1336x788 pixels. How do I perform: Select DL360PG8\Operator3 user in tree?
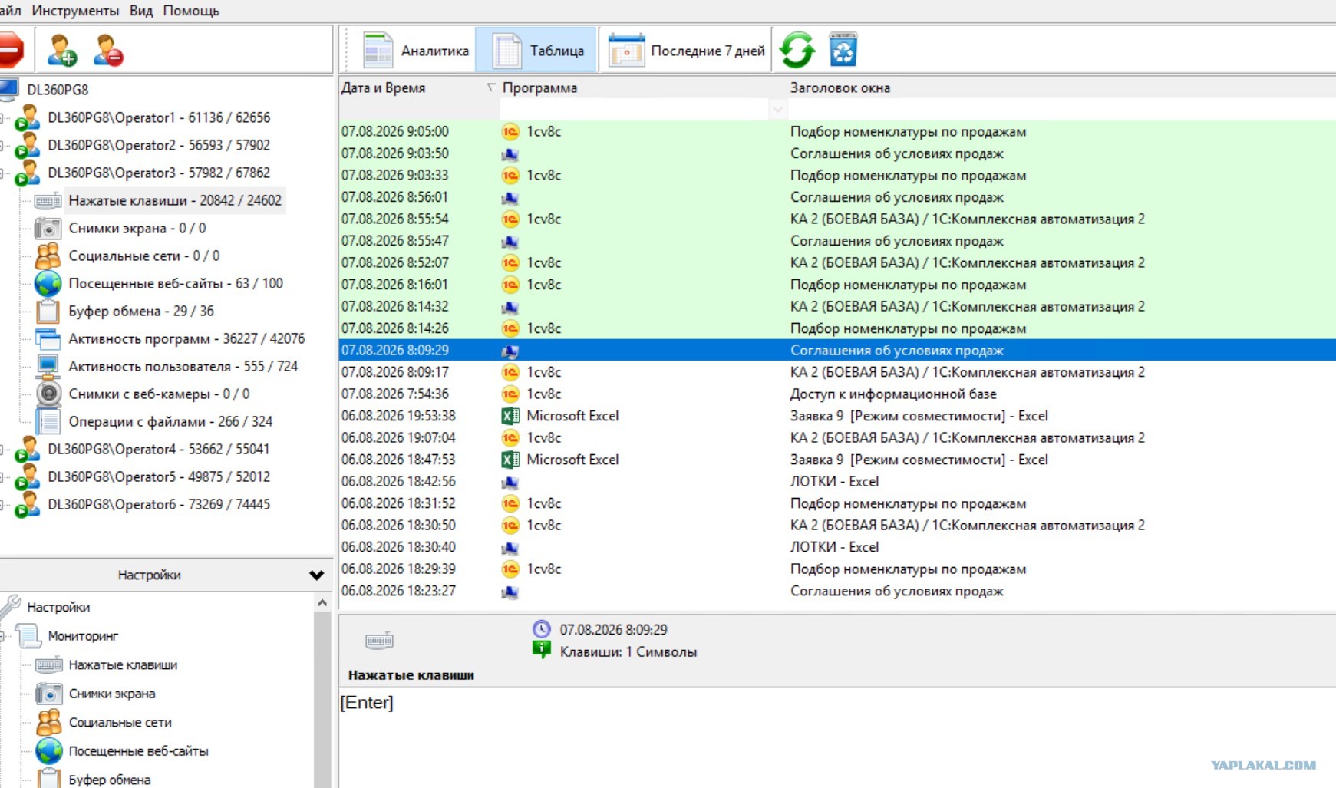point(159,173)
